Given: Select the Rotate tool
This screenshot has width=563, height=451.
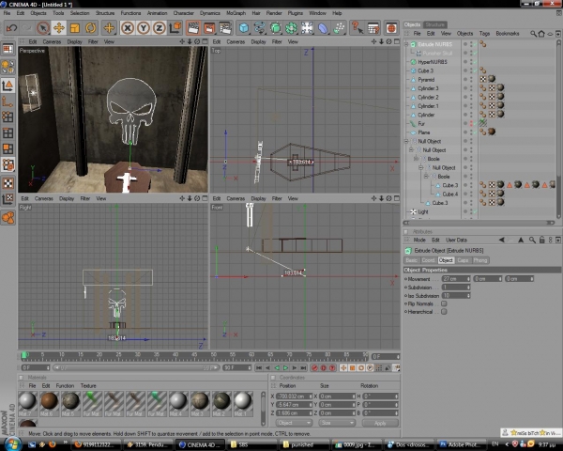Looking at the screenshot, I should point(90,27).
